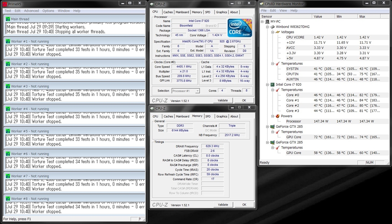Click the Prime95 Main thread window icon
This screenshot has height=224, width=392.
point(8,19)
